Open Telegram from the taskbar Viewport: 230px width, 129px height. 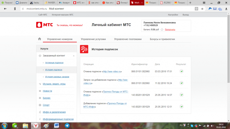tap(67, 126)
